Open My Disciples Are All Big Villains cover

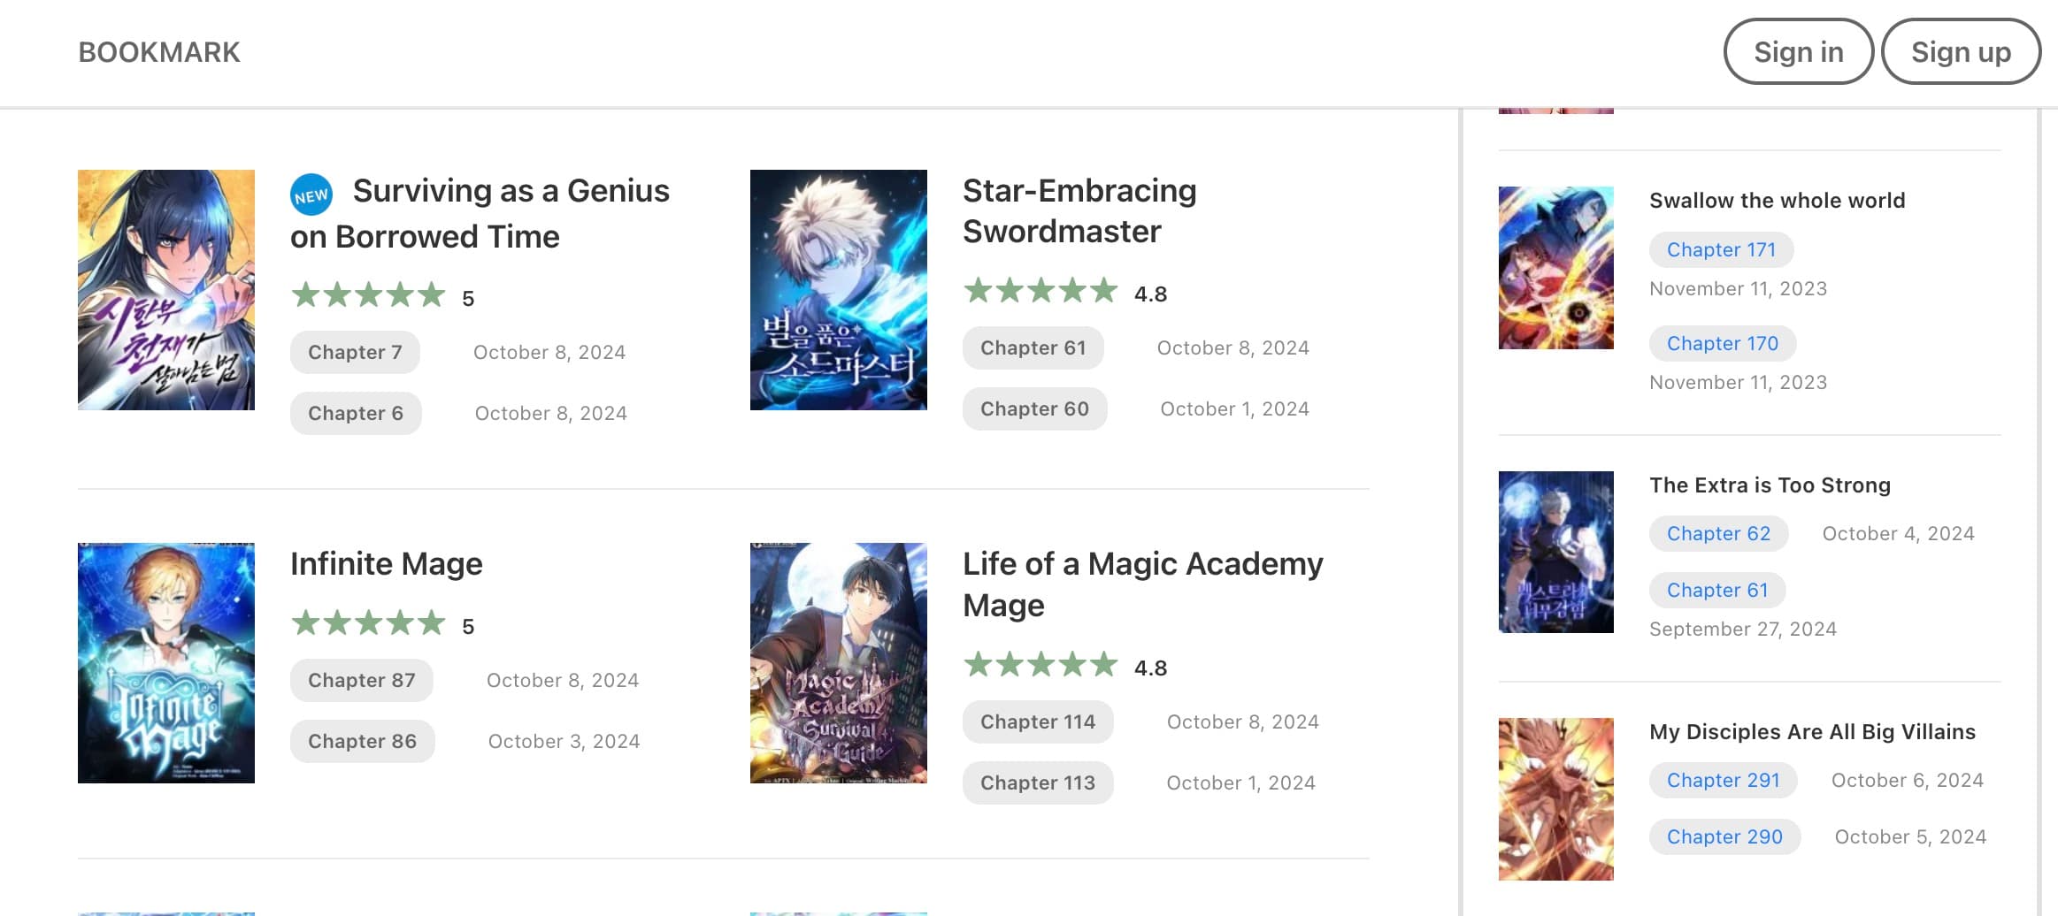pos(1555,798)
